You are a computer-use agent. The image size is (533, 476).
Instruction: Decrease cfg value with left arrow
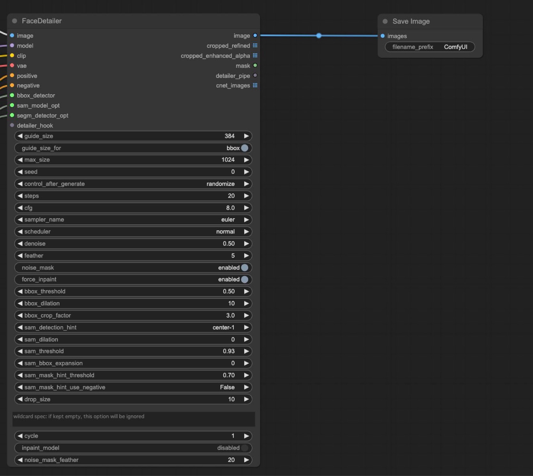pos(20,208)
